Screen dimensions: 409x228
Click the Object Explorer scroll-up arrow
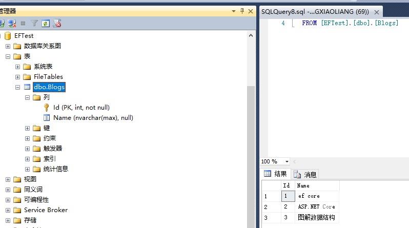[x=251, y=35]
